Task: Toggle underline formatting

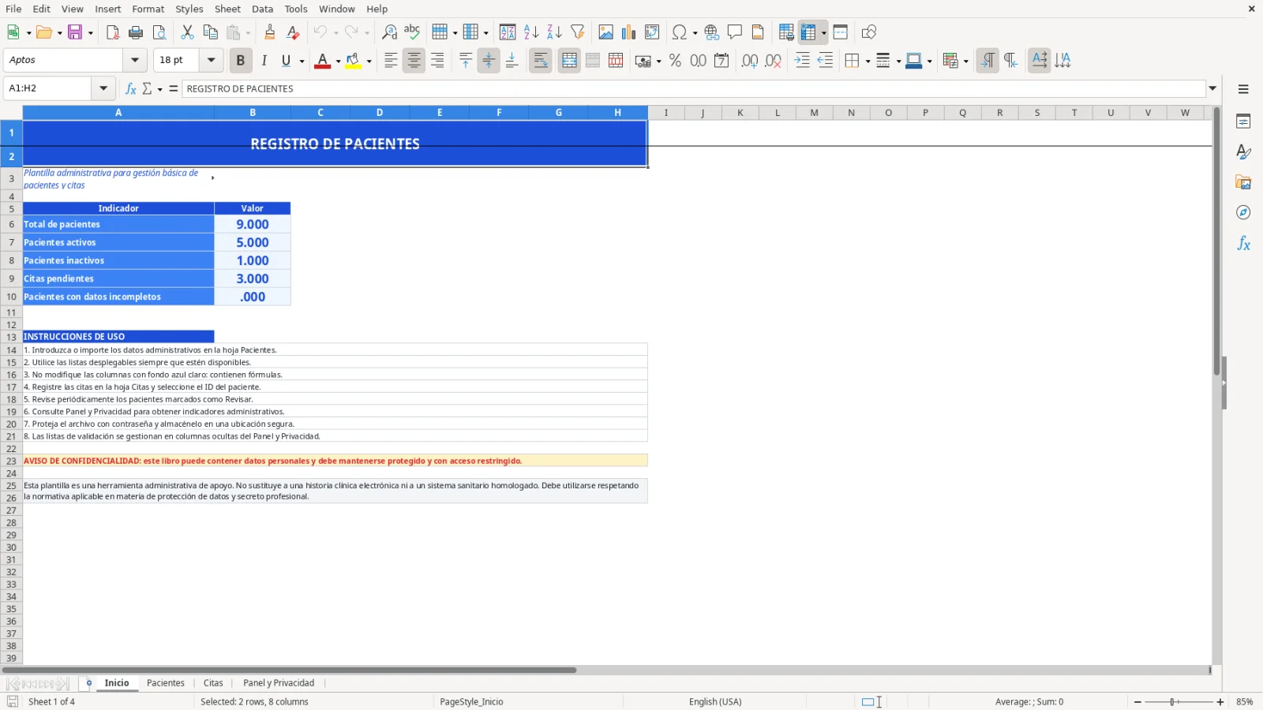Action: pos(286,61)
